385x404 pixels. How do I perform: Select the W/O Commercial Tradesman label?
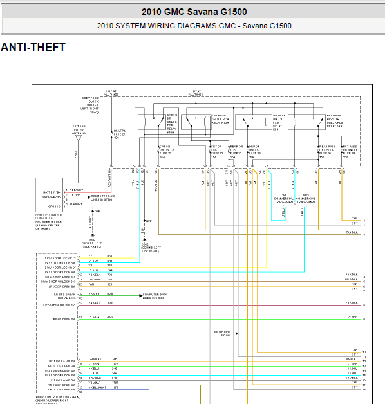point(306,199)
